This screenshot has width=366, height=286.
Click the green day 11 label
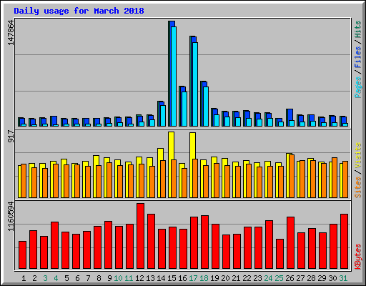(129, 278)
